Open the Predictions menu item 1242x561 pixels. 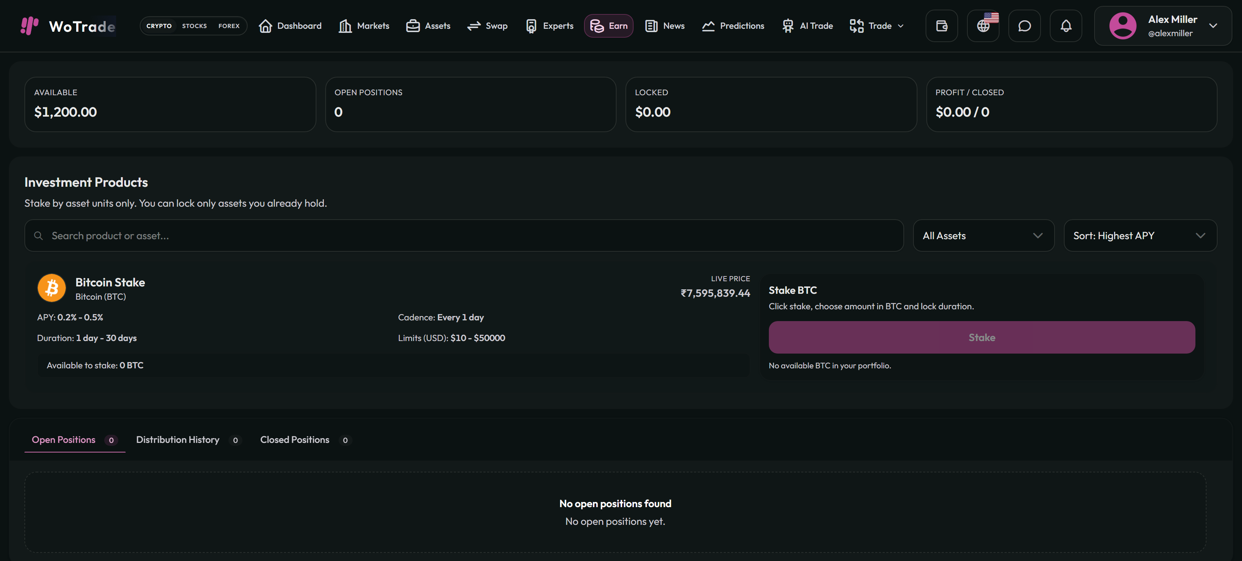coord(733,26)
